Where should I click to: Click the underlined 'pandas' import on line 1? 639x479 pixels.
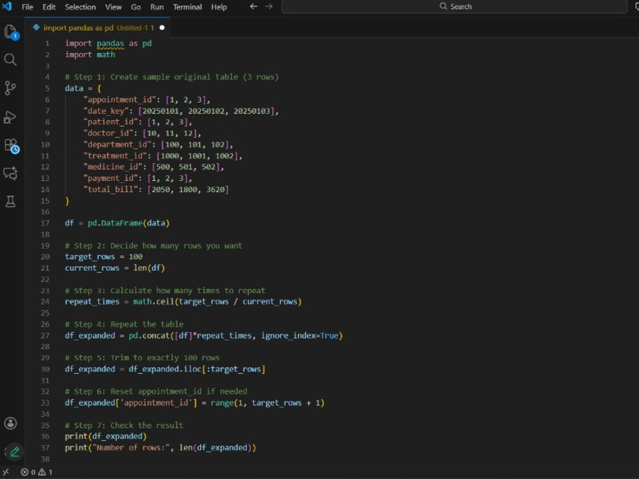coord(110,43)
